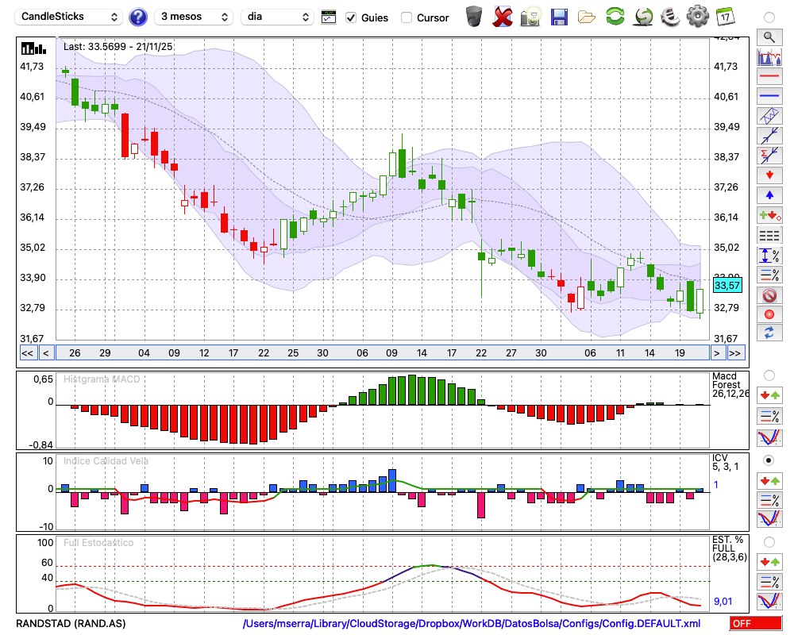Open the CandleSticks chart type dropdown

(x=70, y=17)
